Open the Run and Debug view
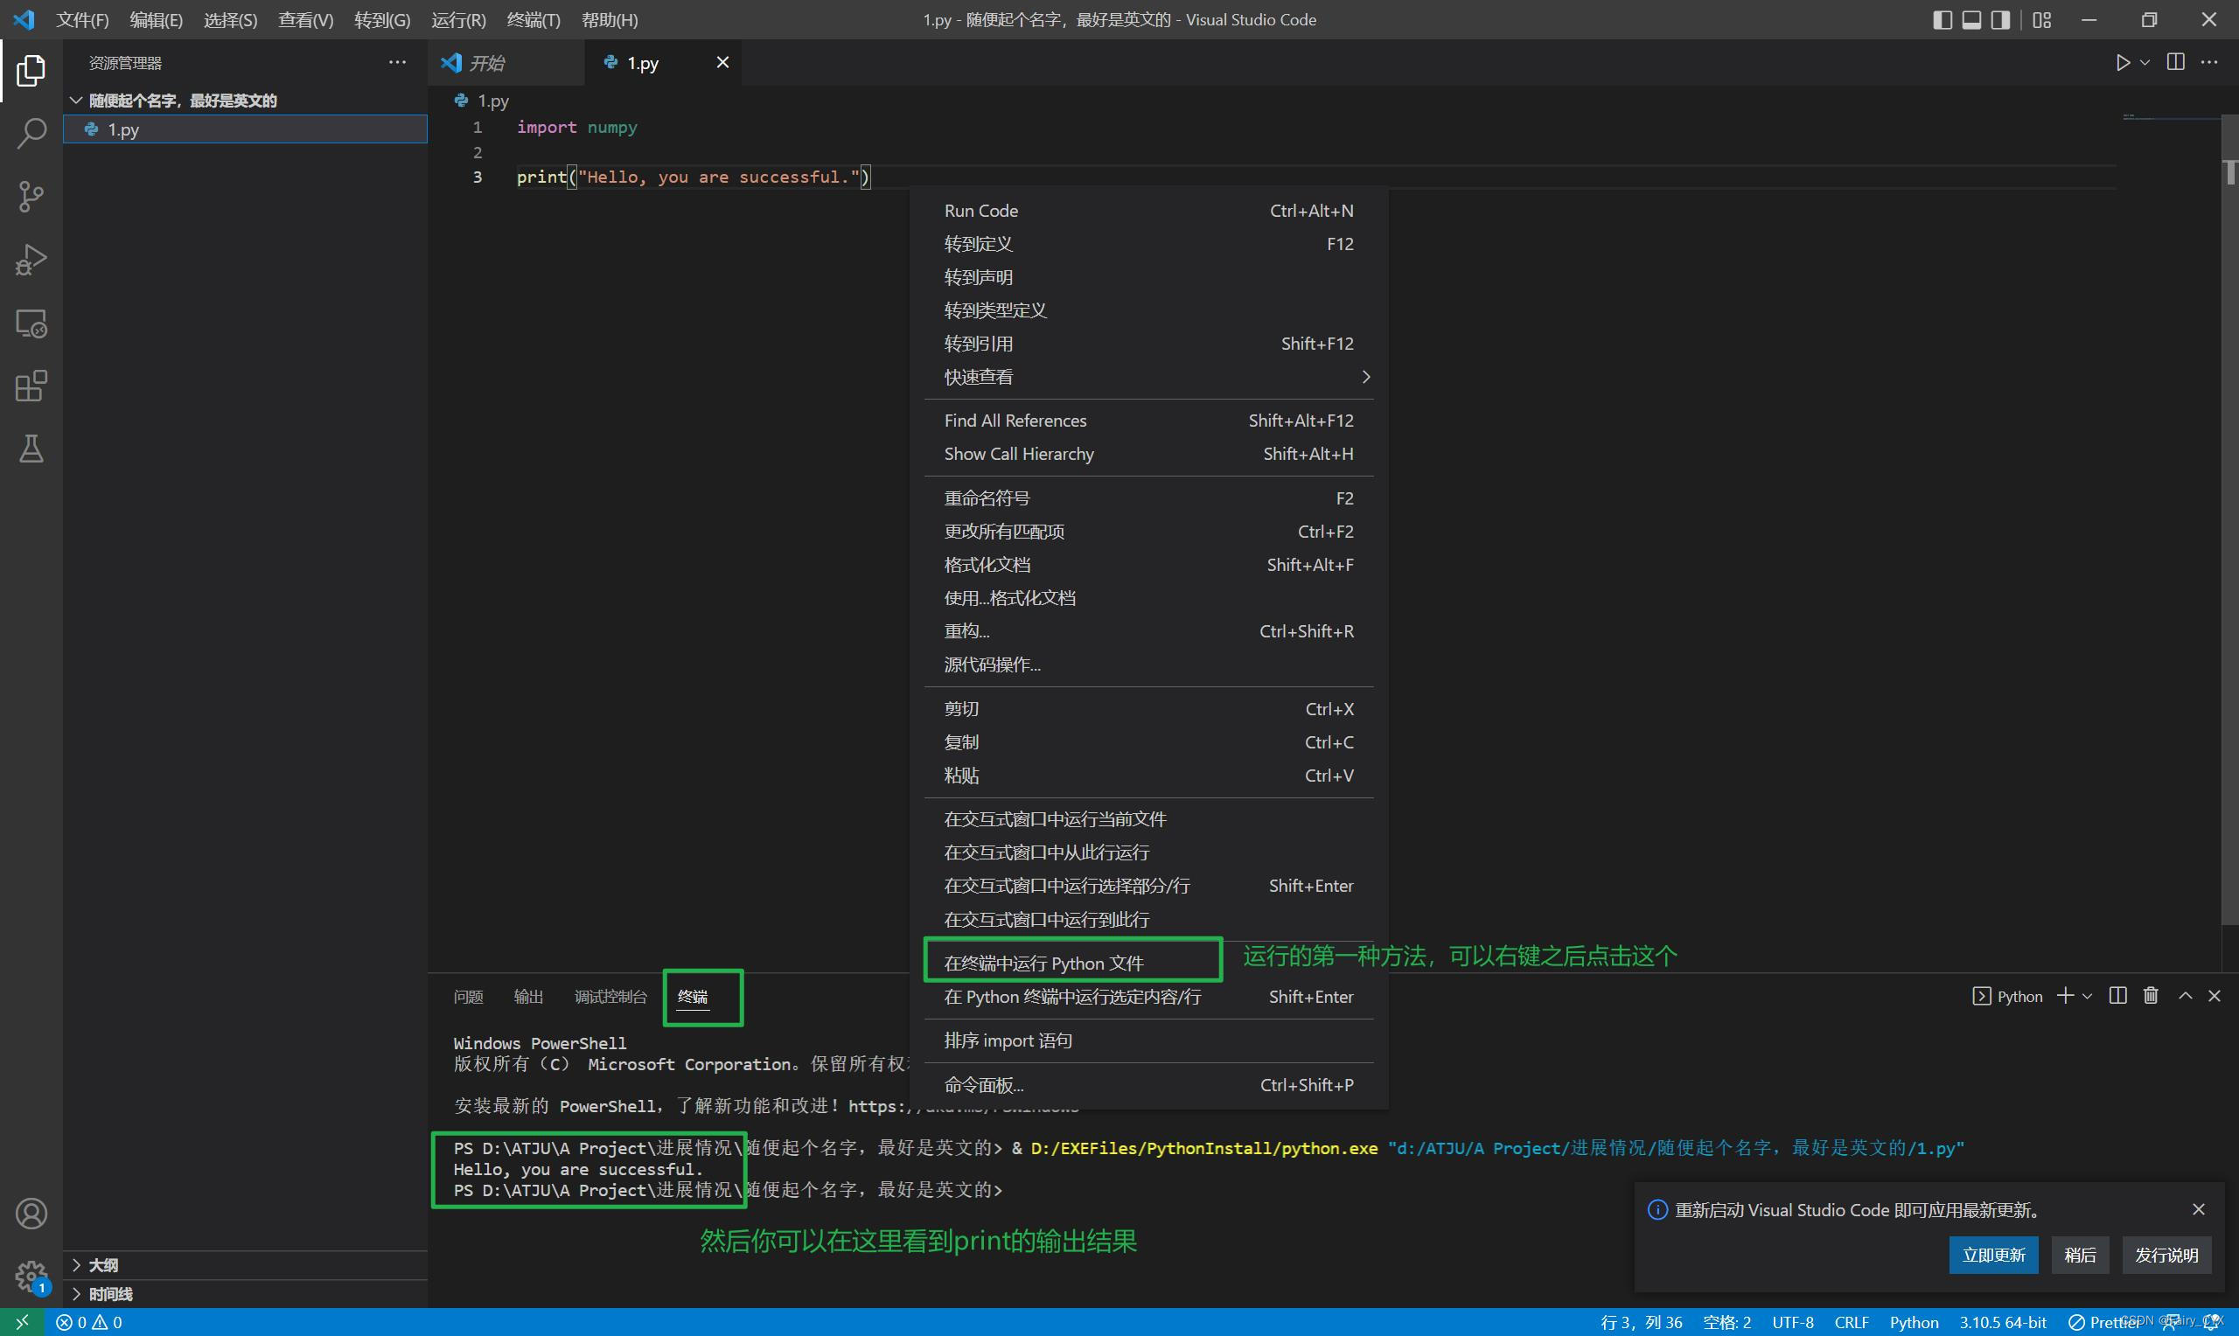Image resolution: width=2239 pixels, height=1336 pixels. point(31,260)
